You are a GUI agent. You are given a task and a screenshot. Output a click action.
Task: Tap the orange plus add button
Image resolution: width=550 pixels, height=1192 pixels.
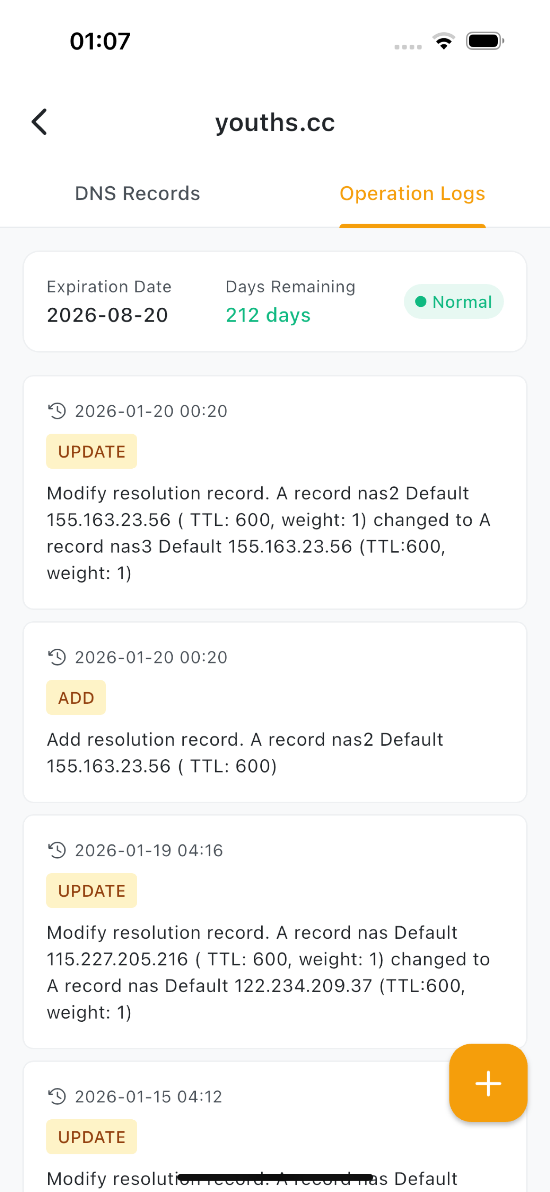488,1082
